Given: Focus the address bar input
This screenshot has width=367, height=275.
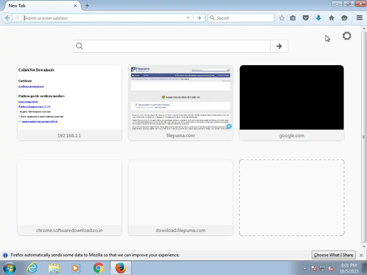Looking at the screenshot, I should coord(104,18).
